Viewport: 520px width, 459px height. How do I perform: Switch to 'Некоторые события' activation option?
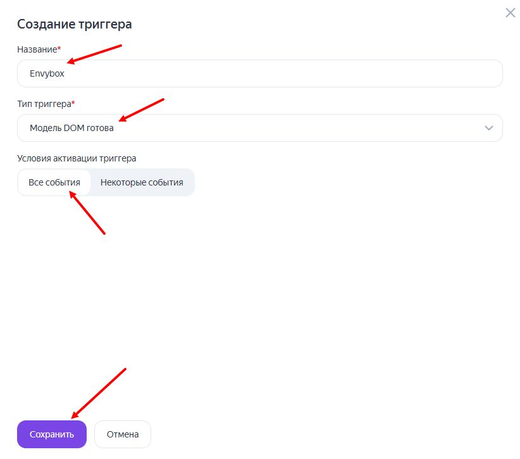(x=142, y=182)
